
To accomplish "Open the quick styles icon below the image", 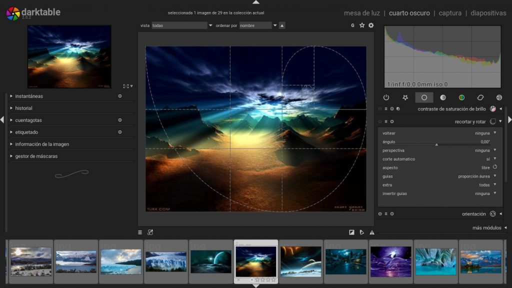I will (150, 232).
